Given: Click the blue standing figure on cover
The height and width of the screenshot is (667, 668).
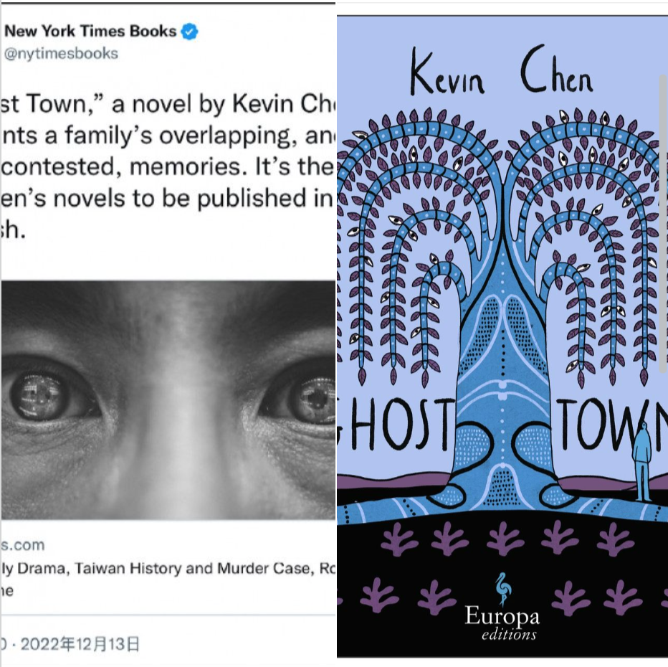Looking at the screenshot, I should click(x=641, y=461).
